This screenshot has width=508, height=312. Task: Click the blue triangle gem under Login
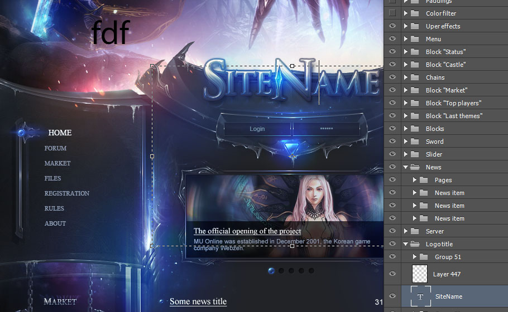(x=292, y=148)
